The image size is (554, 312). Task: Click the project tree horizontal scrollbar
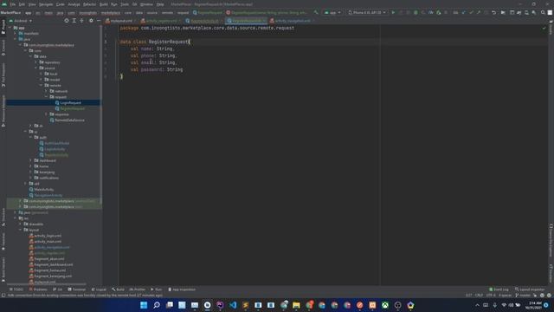pos(46,284)
